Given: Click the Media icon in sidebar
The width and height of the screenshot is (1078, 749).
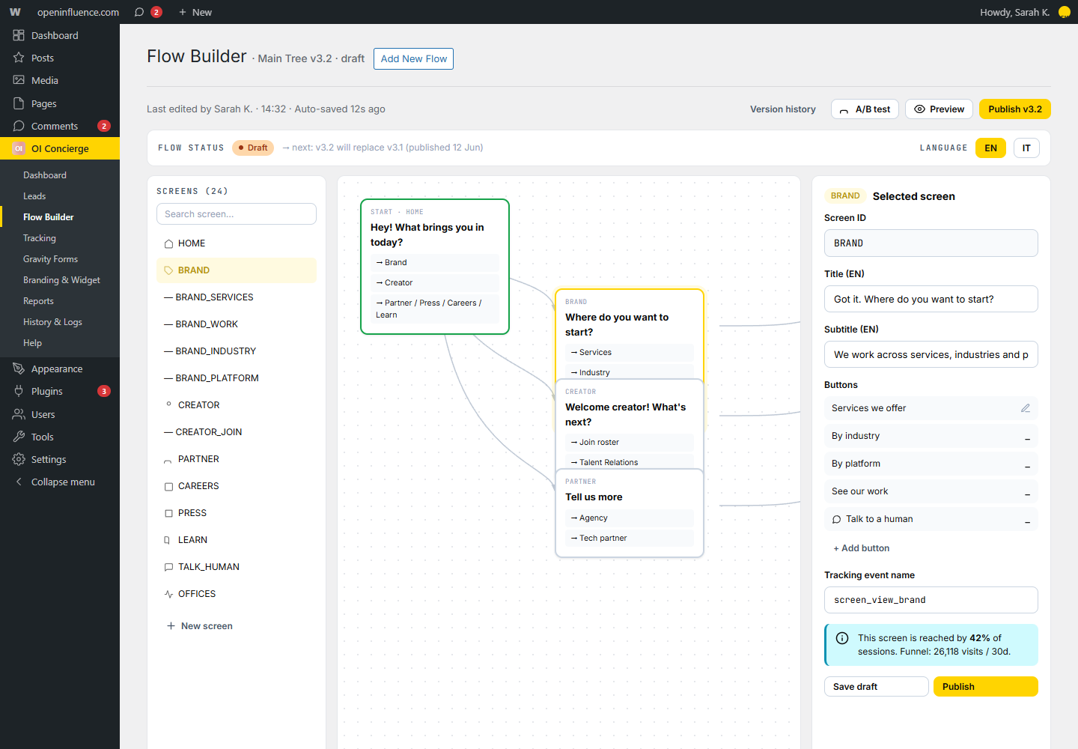Looking at the screenshot, I should 19,80.
